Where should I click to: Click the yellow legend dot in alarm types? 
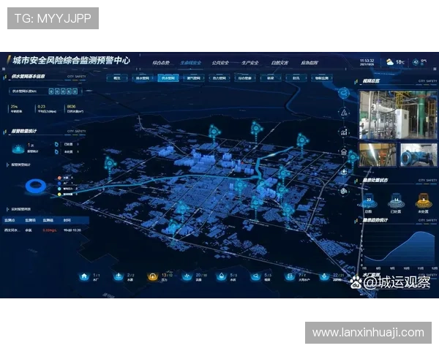click(59, 195)
